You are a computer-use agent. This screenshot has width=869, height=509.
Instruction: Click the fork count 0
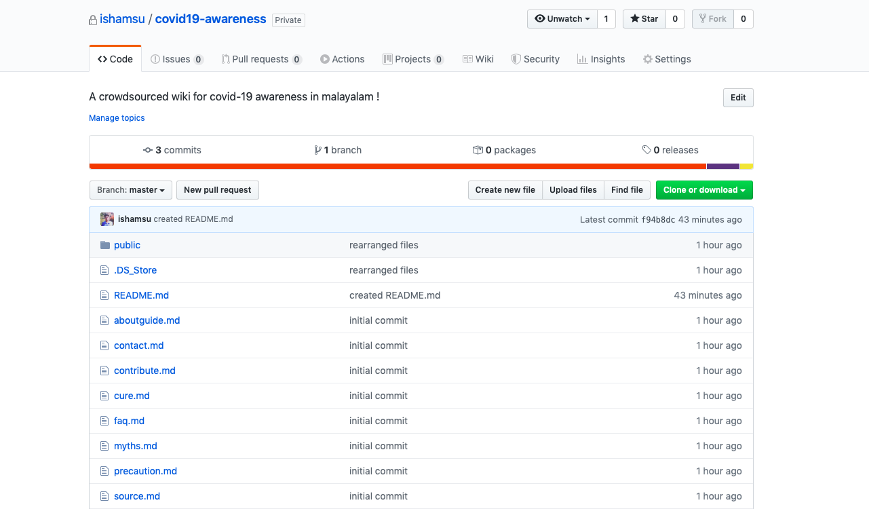click(744, 19)
